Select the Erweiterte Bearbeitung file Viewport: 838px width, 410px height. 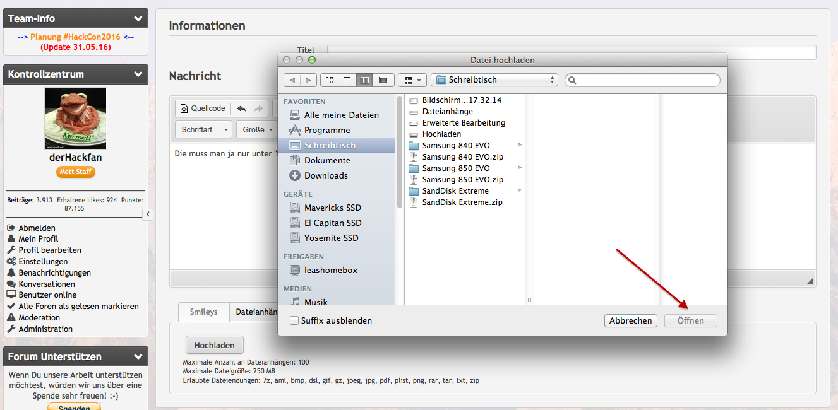[x=464, y=123]
